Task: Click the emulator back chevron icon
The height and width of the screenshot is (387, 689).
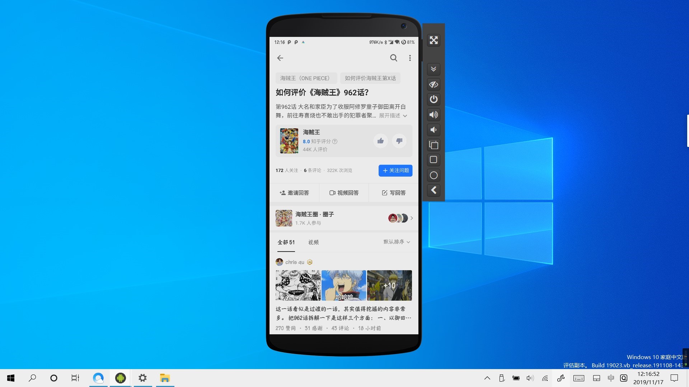Action: pos(433,190)
